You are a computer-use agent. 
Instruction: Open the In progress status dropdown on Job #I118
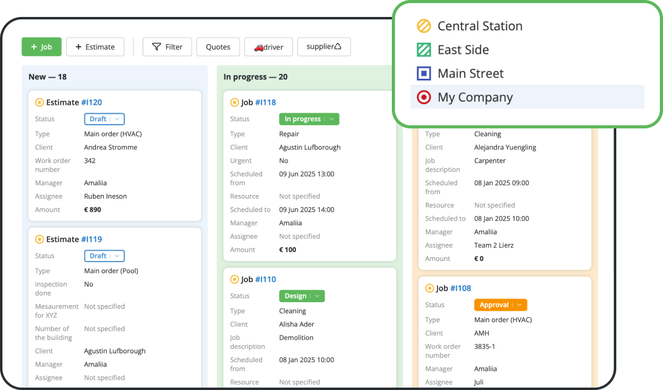coord(309,119)
